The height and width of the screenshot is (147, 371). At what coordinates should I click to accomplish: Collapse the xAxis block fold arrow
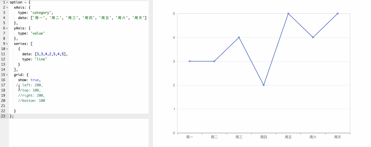pos(7,7)
